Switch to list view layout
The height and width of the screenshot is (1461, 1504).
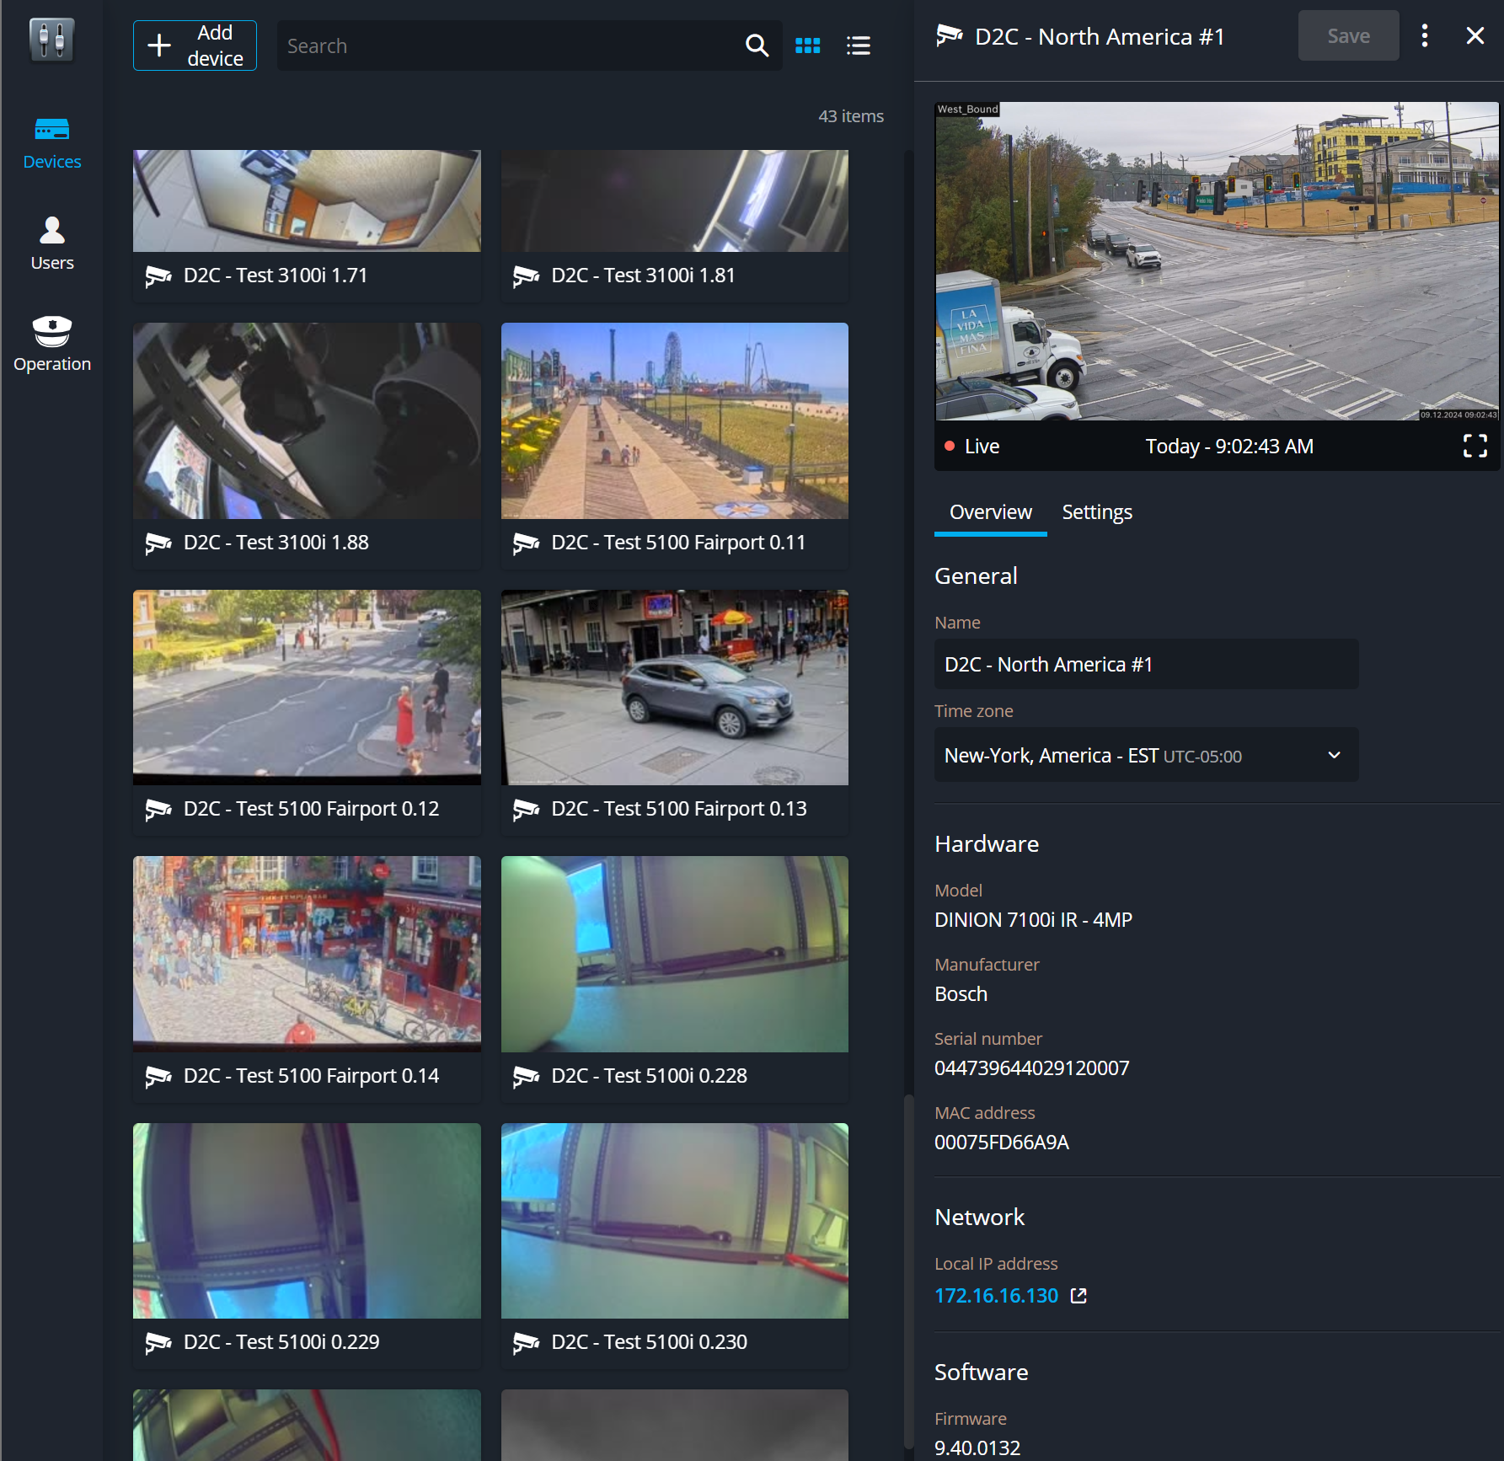(x=858, y=45)
